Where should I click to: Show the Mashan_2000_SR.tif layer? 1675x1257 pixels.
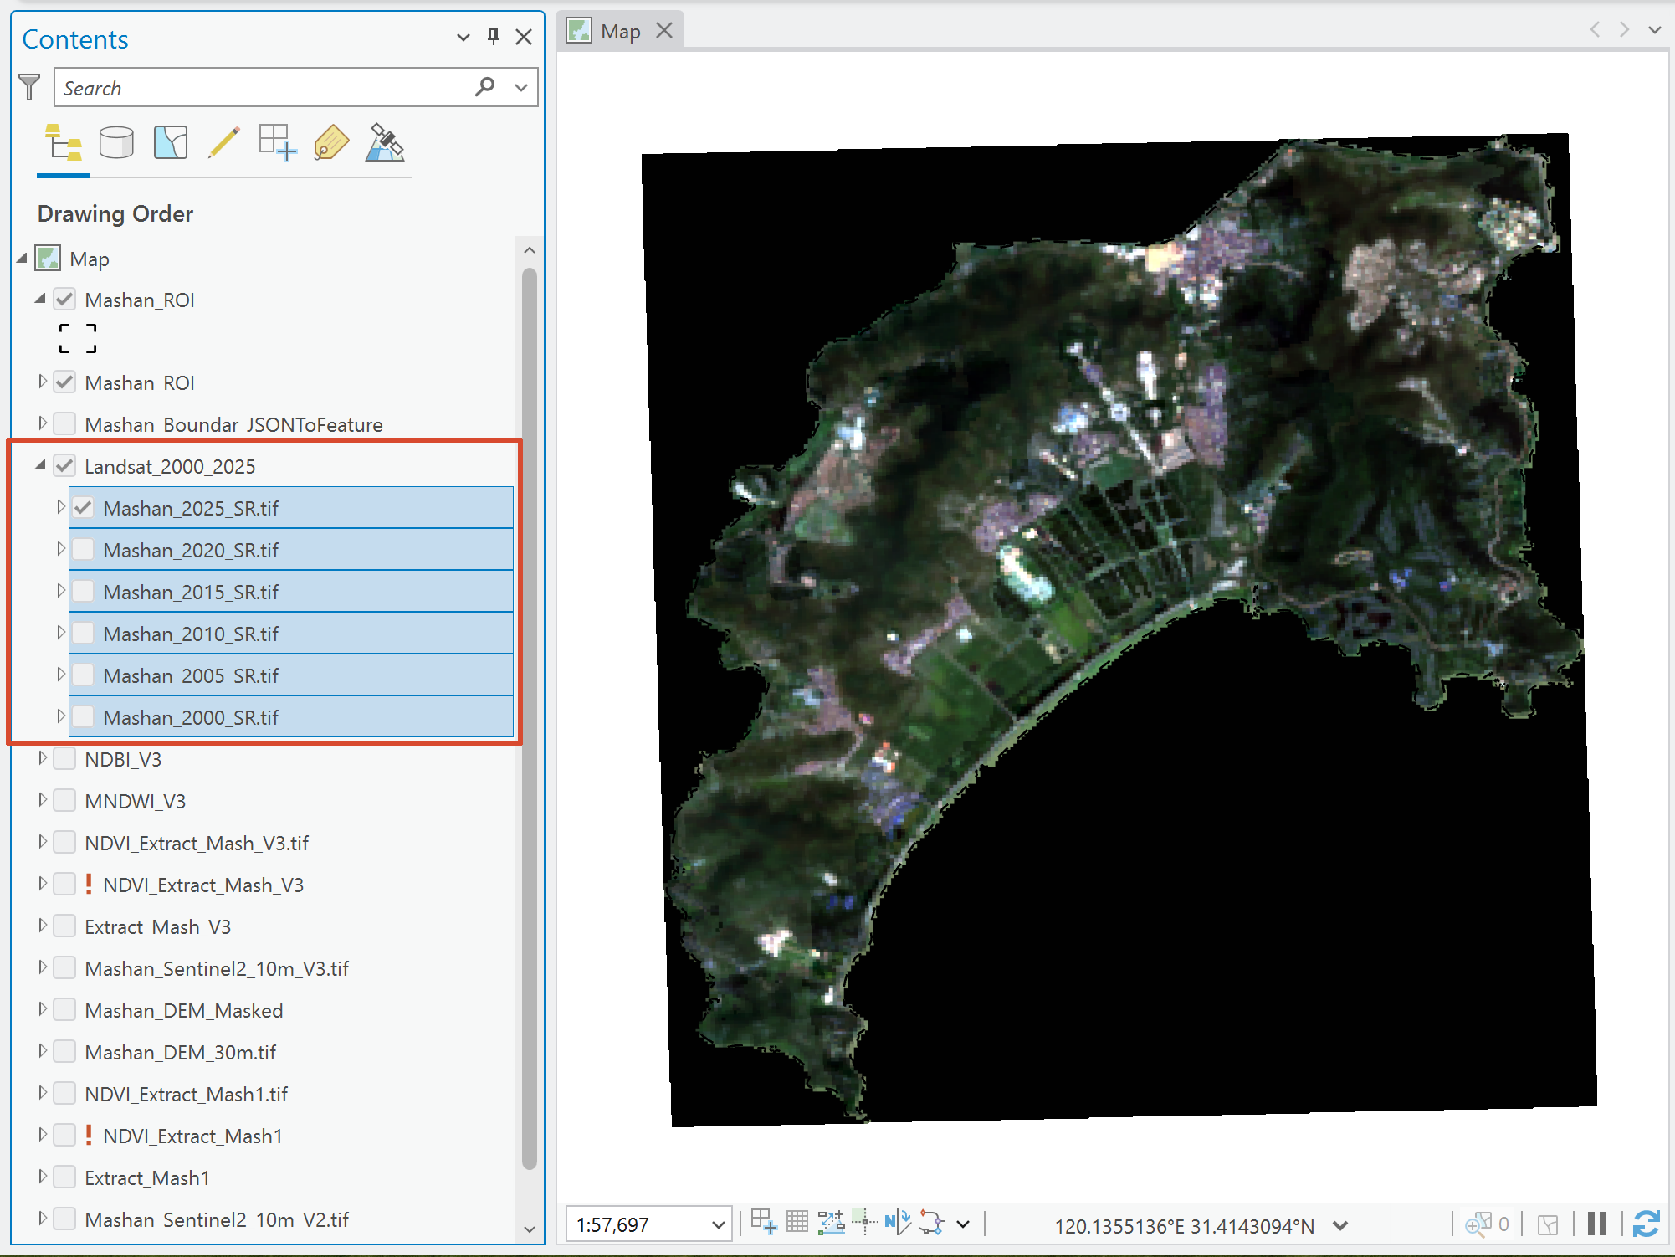pos(83,717)
